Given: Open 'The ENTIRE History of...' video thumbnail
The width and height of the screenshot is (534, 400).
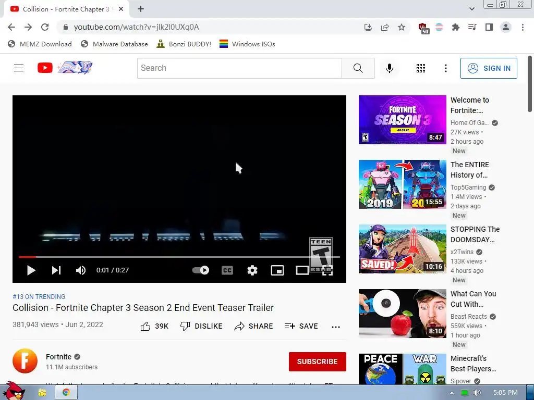Looking at the screenshot, I should (x=402, y=184).
